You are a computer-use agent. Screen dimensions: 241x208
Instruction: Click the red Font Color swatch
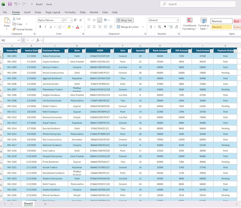(78, 27)
